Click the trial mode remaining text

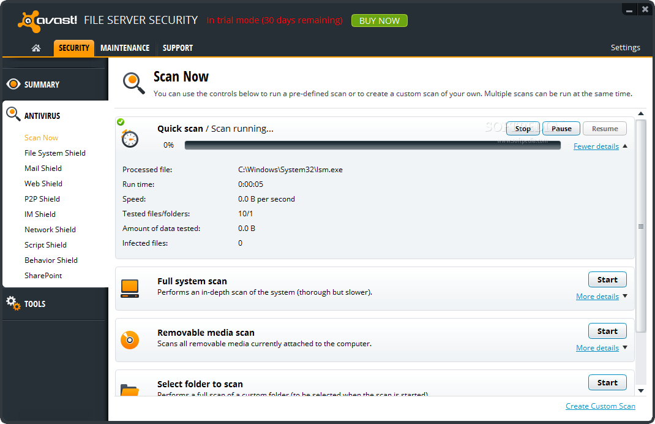[x=274, y=20]
